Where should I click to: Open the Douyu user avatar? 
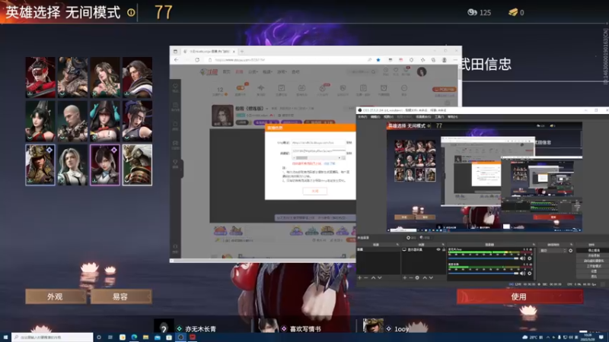pyautogui.click(x=422, y=71)
